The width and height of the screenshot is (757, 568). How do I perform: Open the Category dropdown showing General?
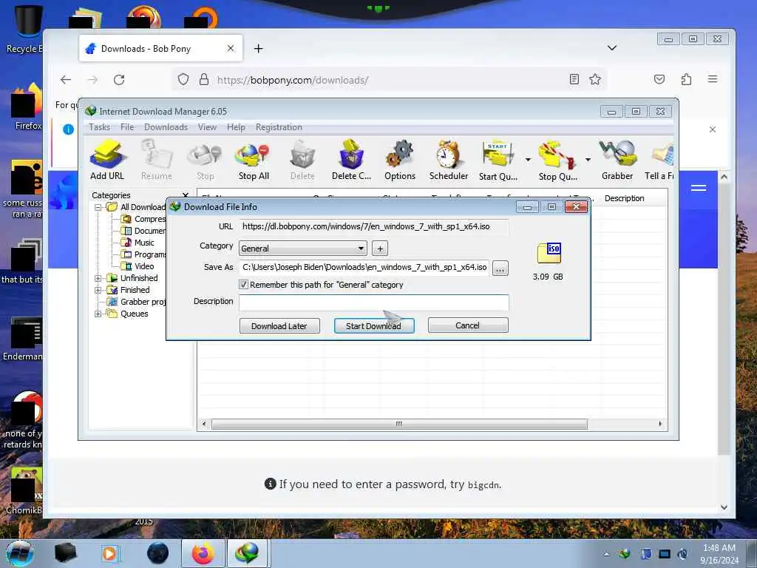[x=302, y=248]
